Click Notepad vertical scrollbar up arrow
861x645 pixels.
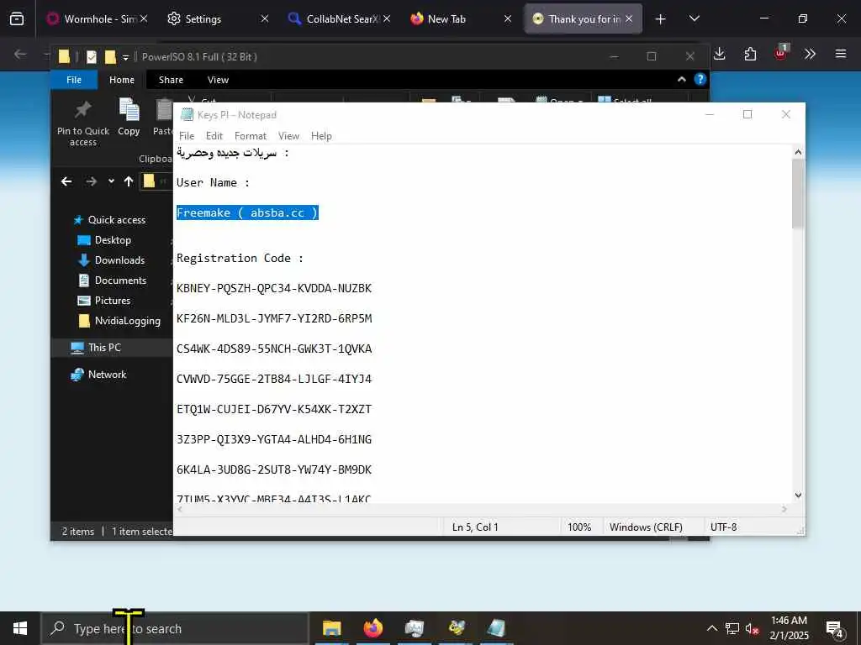coord(799,152)
